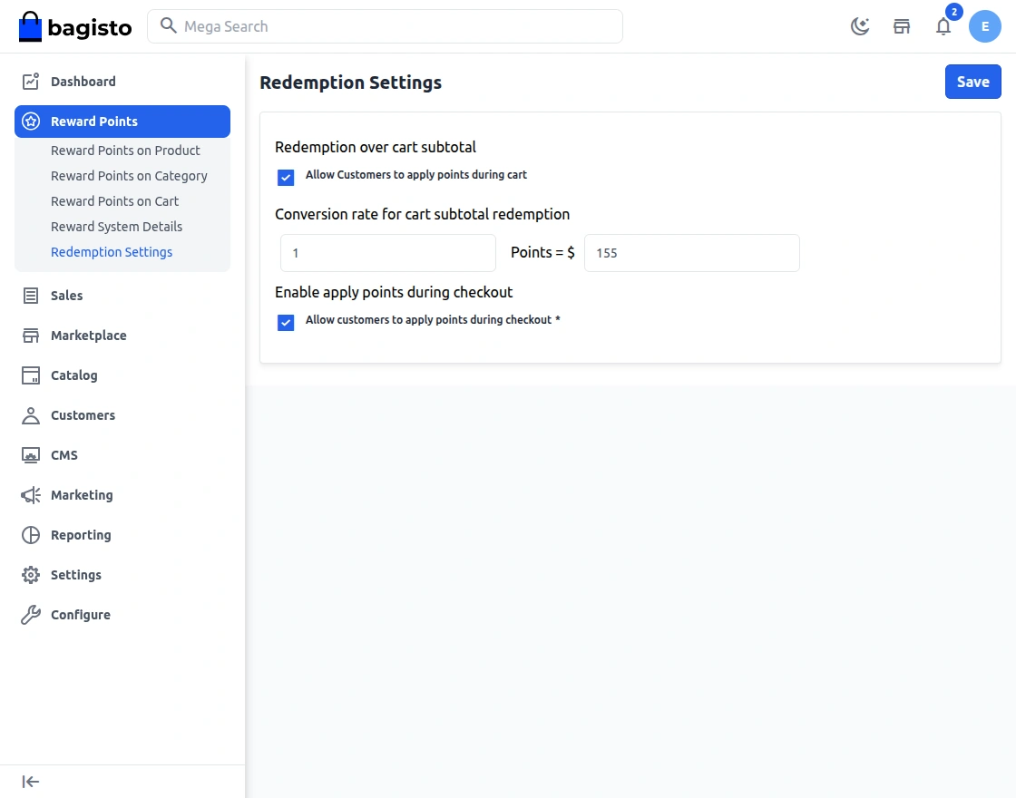Viewport: 1016px width, 798px height.
Task: Focus the Mega Search field
Action: tap(385, 26)
